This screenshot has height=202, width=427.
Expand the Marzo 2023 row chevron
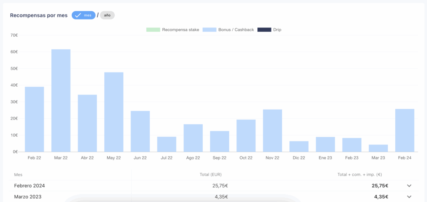(409, 197)
